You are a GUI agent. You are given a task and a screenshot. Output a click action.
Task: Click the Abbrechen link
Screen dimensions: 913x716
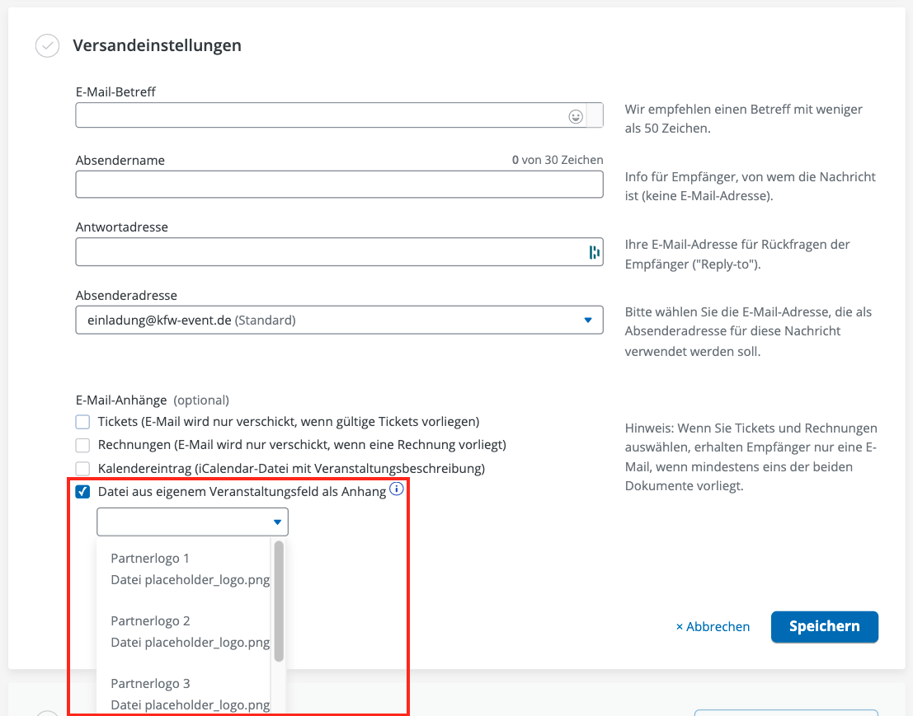tap(713, 627)
